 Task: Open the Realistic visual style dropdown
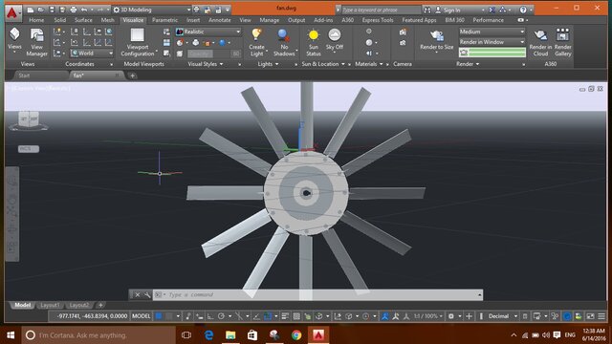coord(208,32)
